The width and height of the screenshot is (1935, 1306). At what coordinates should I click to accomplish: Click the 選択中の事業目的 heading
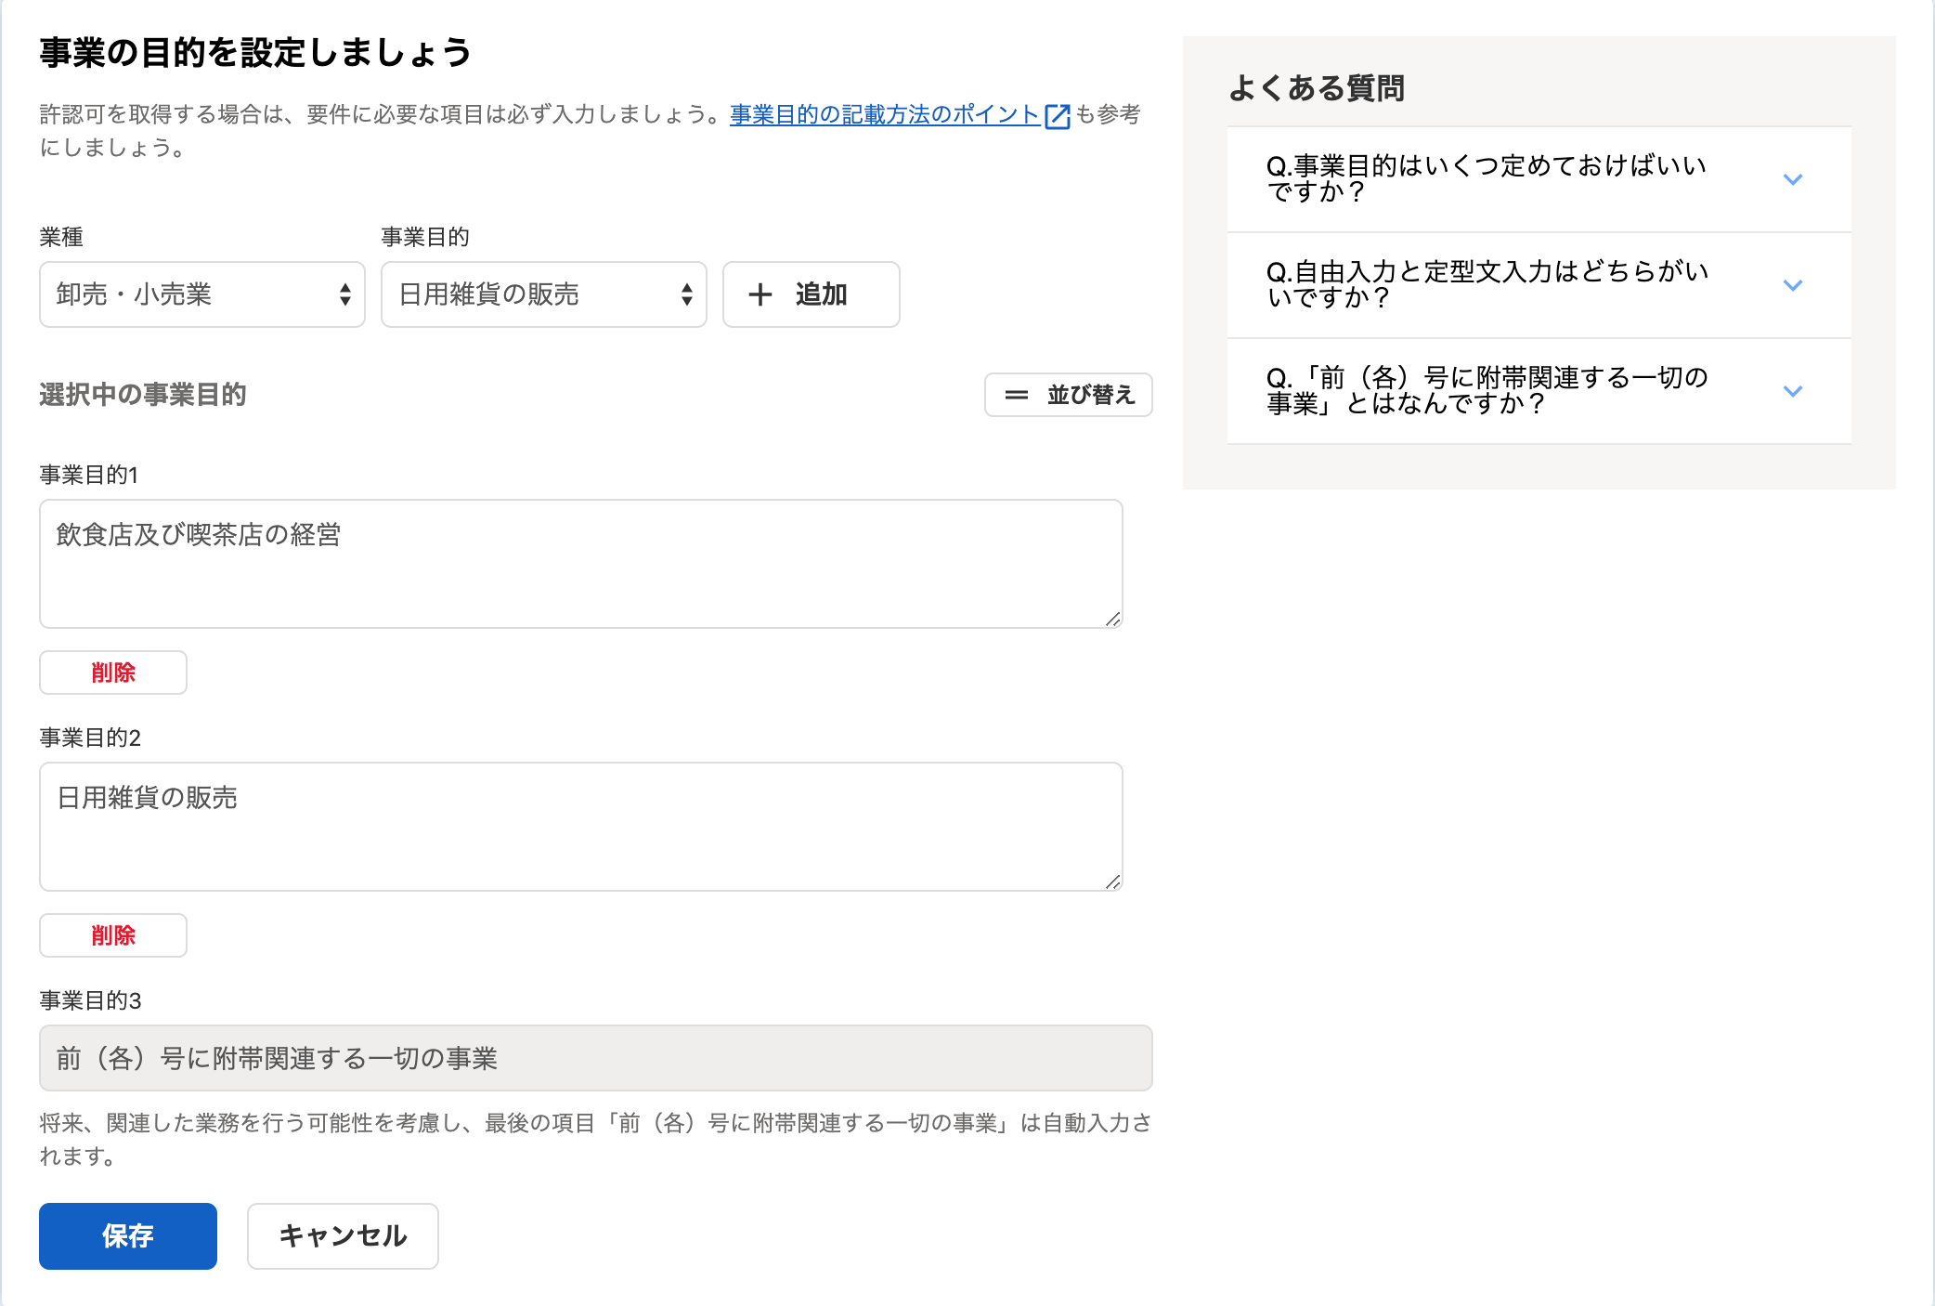143,395
